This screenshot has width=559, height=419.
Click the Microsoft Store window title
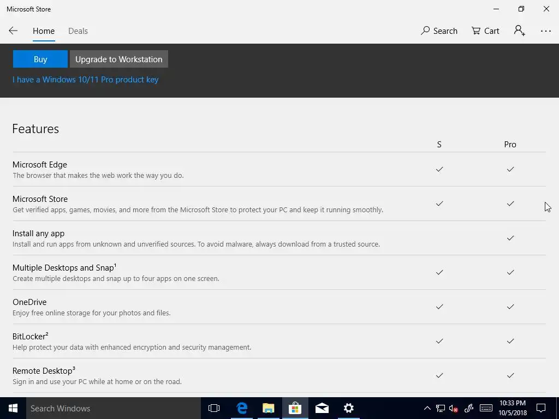coord(28,9)
